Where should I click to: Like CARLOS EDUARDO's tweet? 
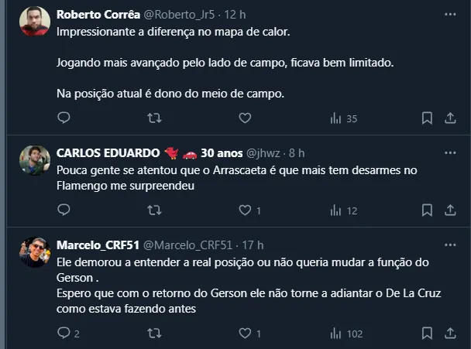coord(245,210)
